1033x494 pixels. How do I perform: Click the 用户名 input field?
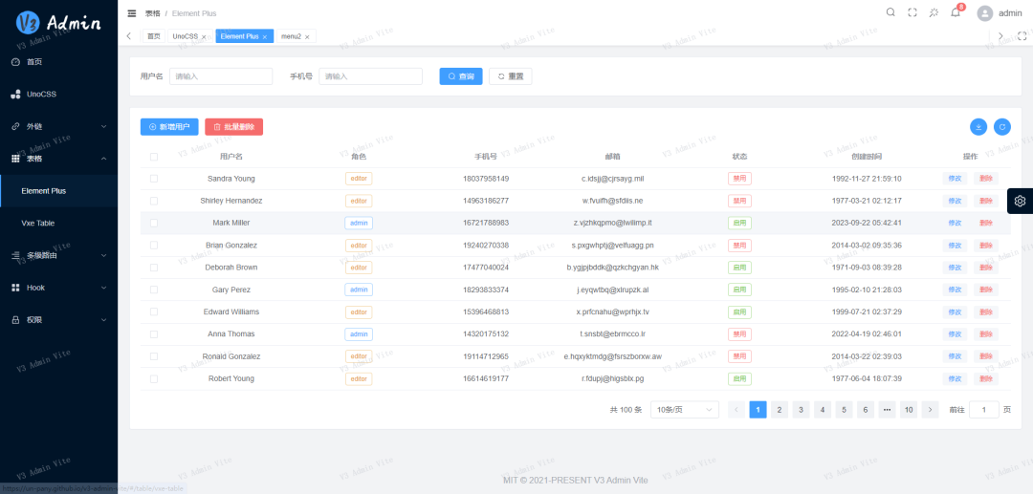point(221,76)
